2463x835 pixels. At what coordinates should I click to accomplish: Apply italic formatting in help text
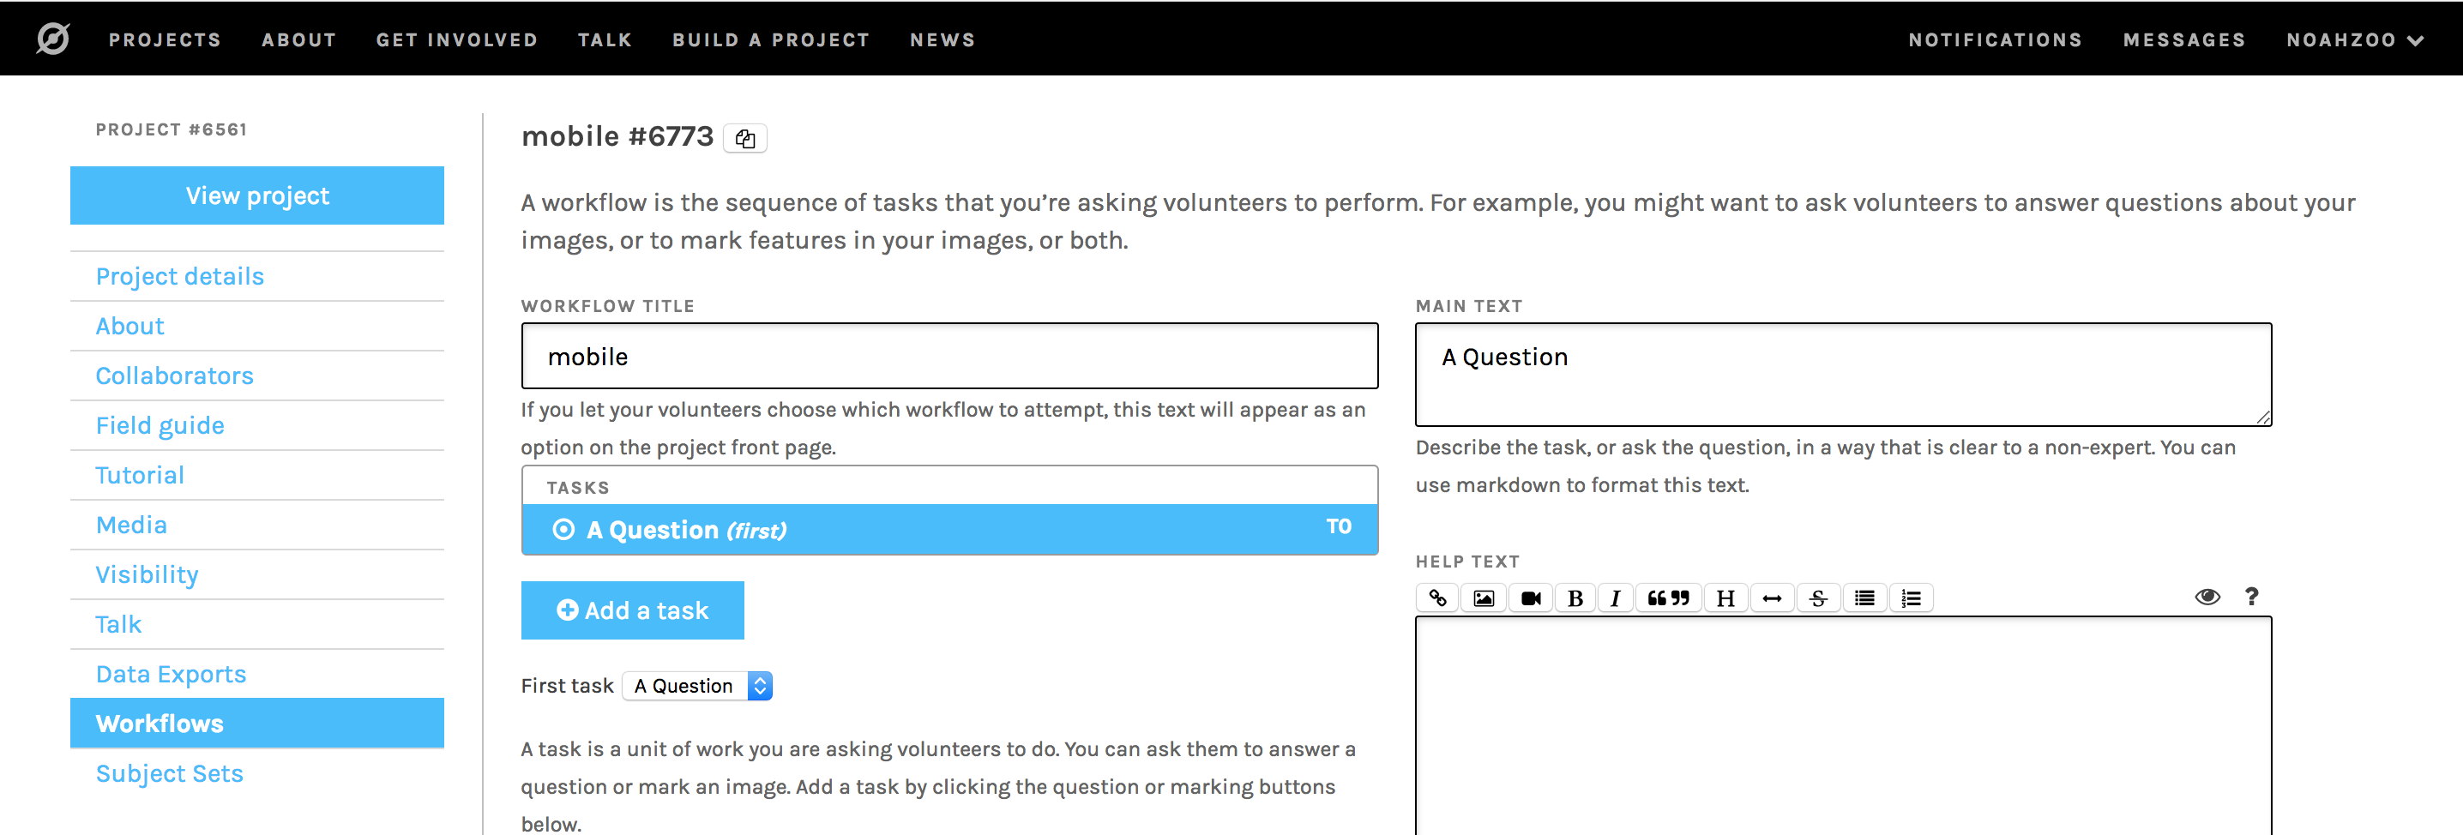click(1615, 598)
